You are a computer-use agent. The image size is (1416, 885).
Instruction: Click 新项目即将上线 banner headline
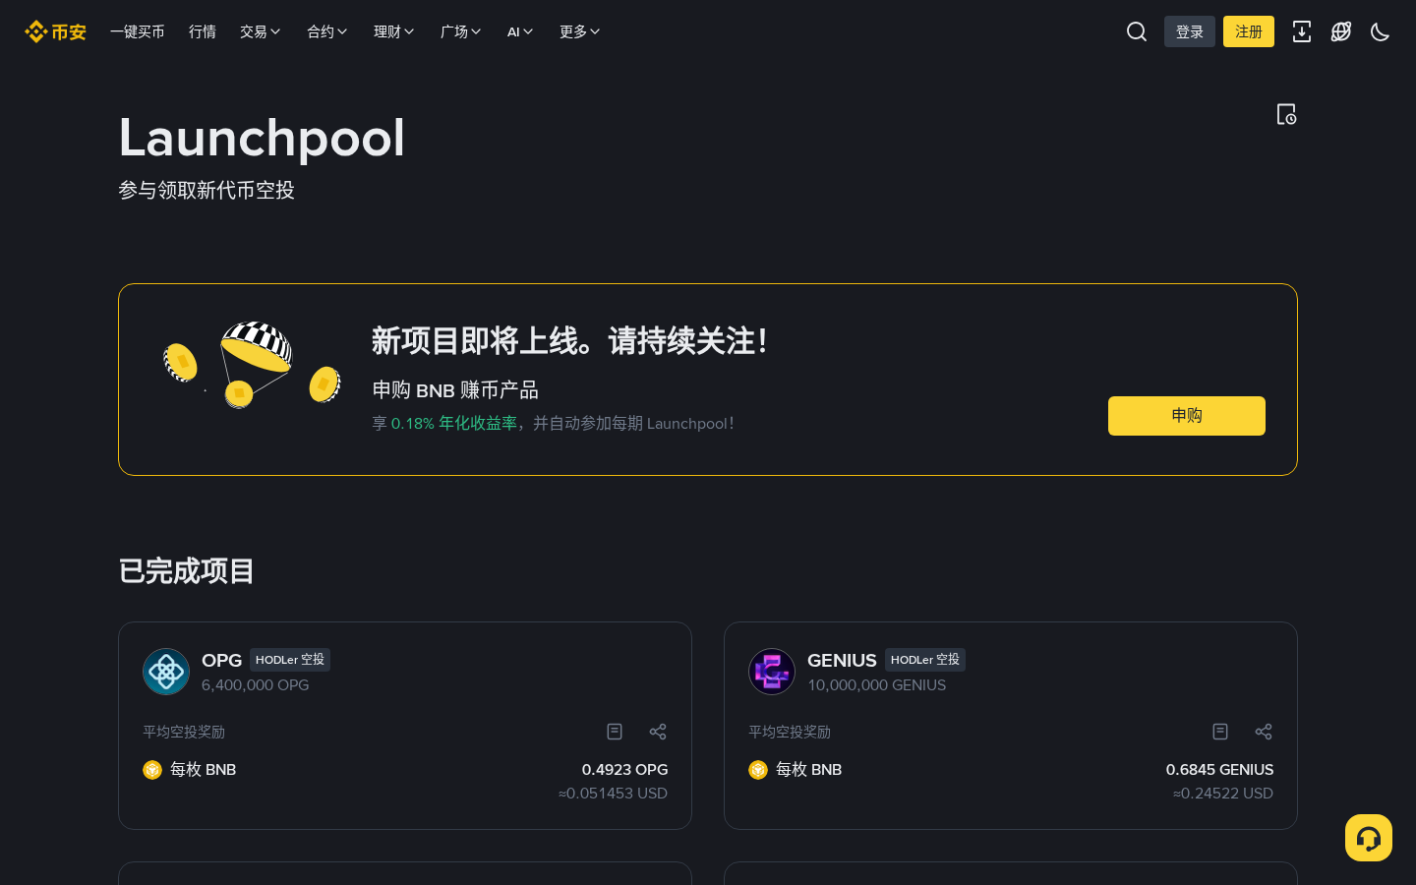point(569,341)
